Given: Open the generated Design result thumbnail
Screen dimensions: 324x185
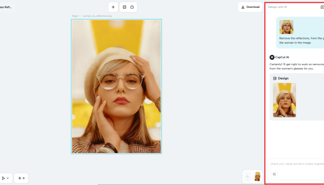Looking at the screenshot, I should [284, 100].
